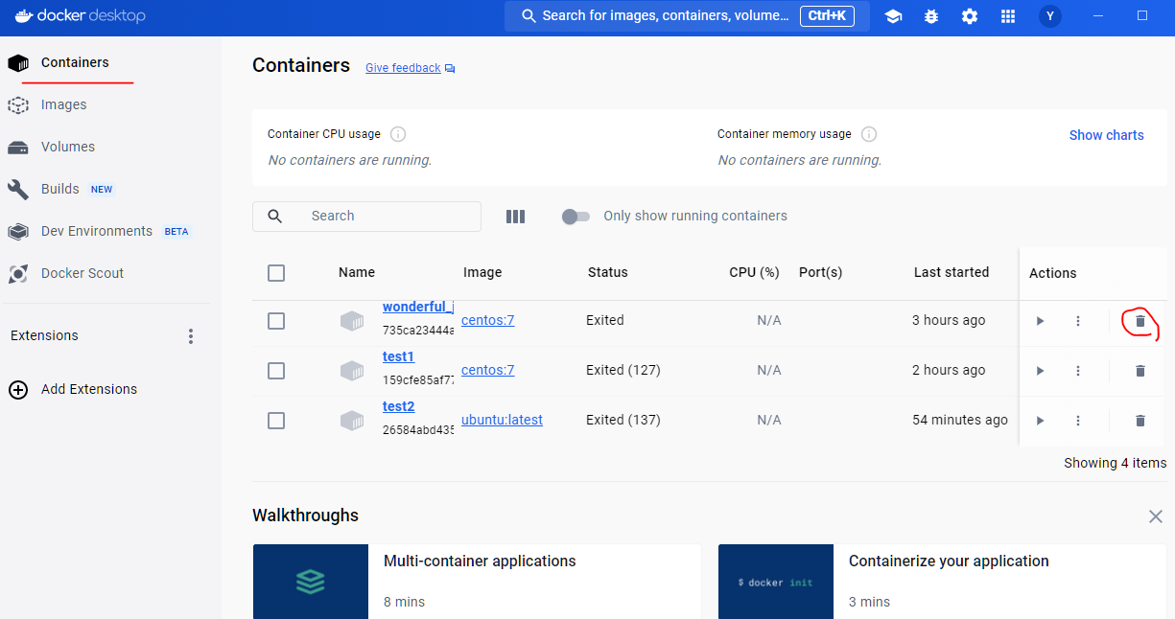Open the apps grid icon in the header
The height and width of the screenshot is (619, 1175).
1007,16
